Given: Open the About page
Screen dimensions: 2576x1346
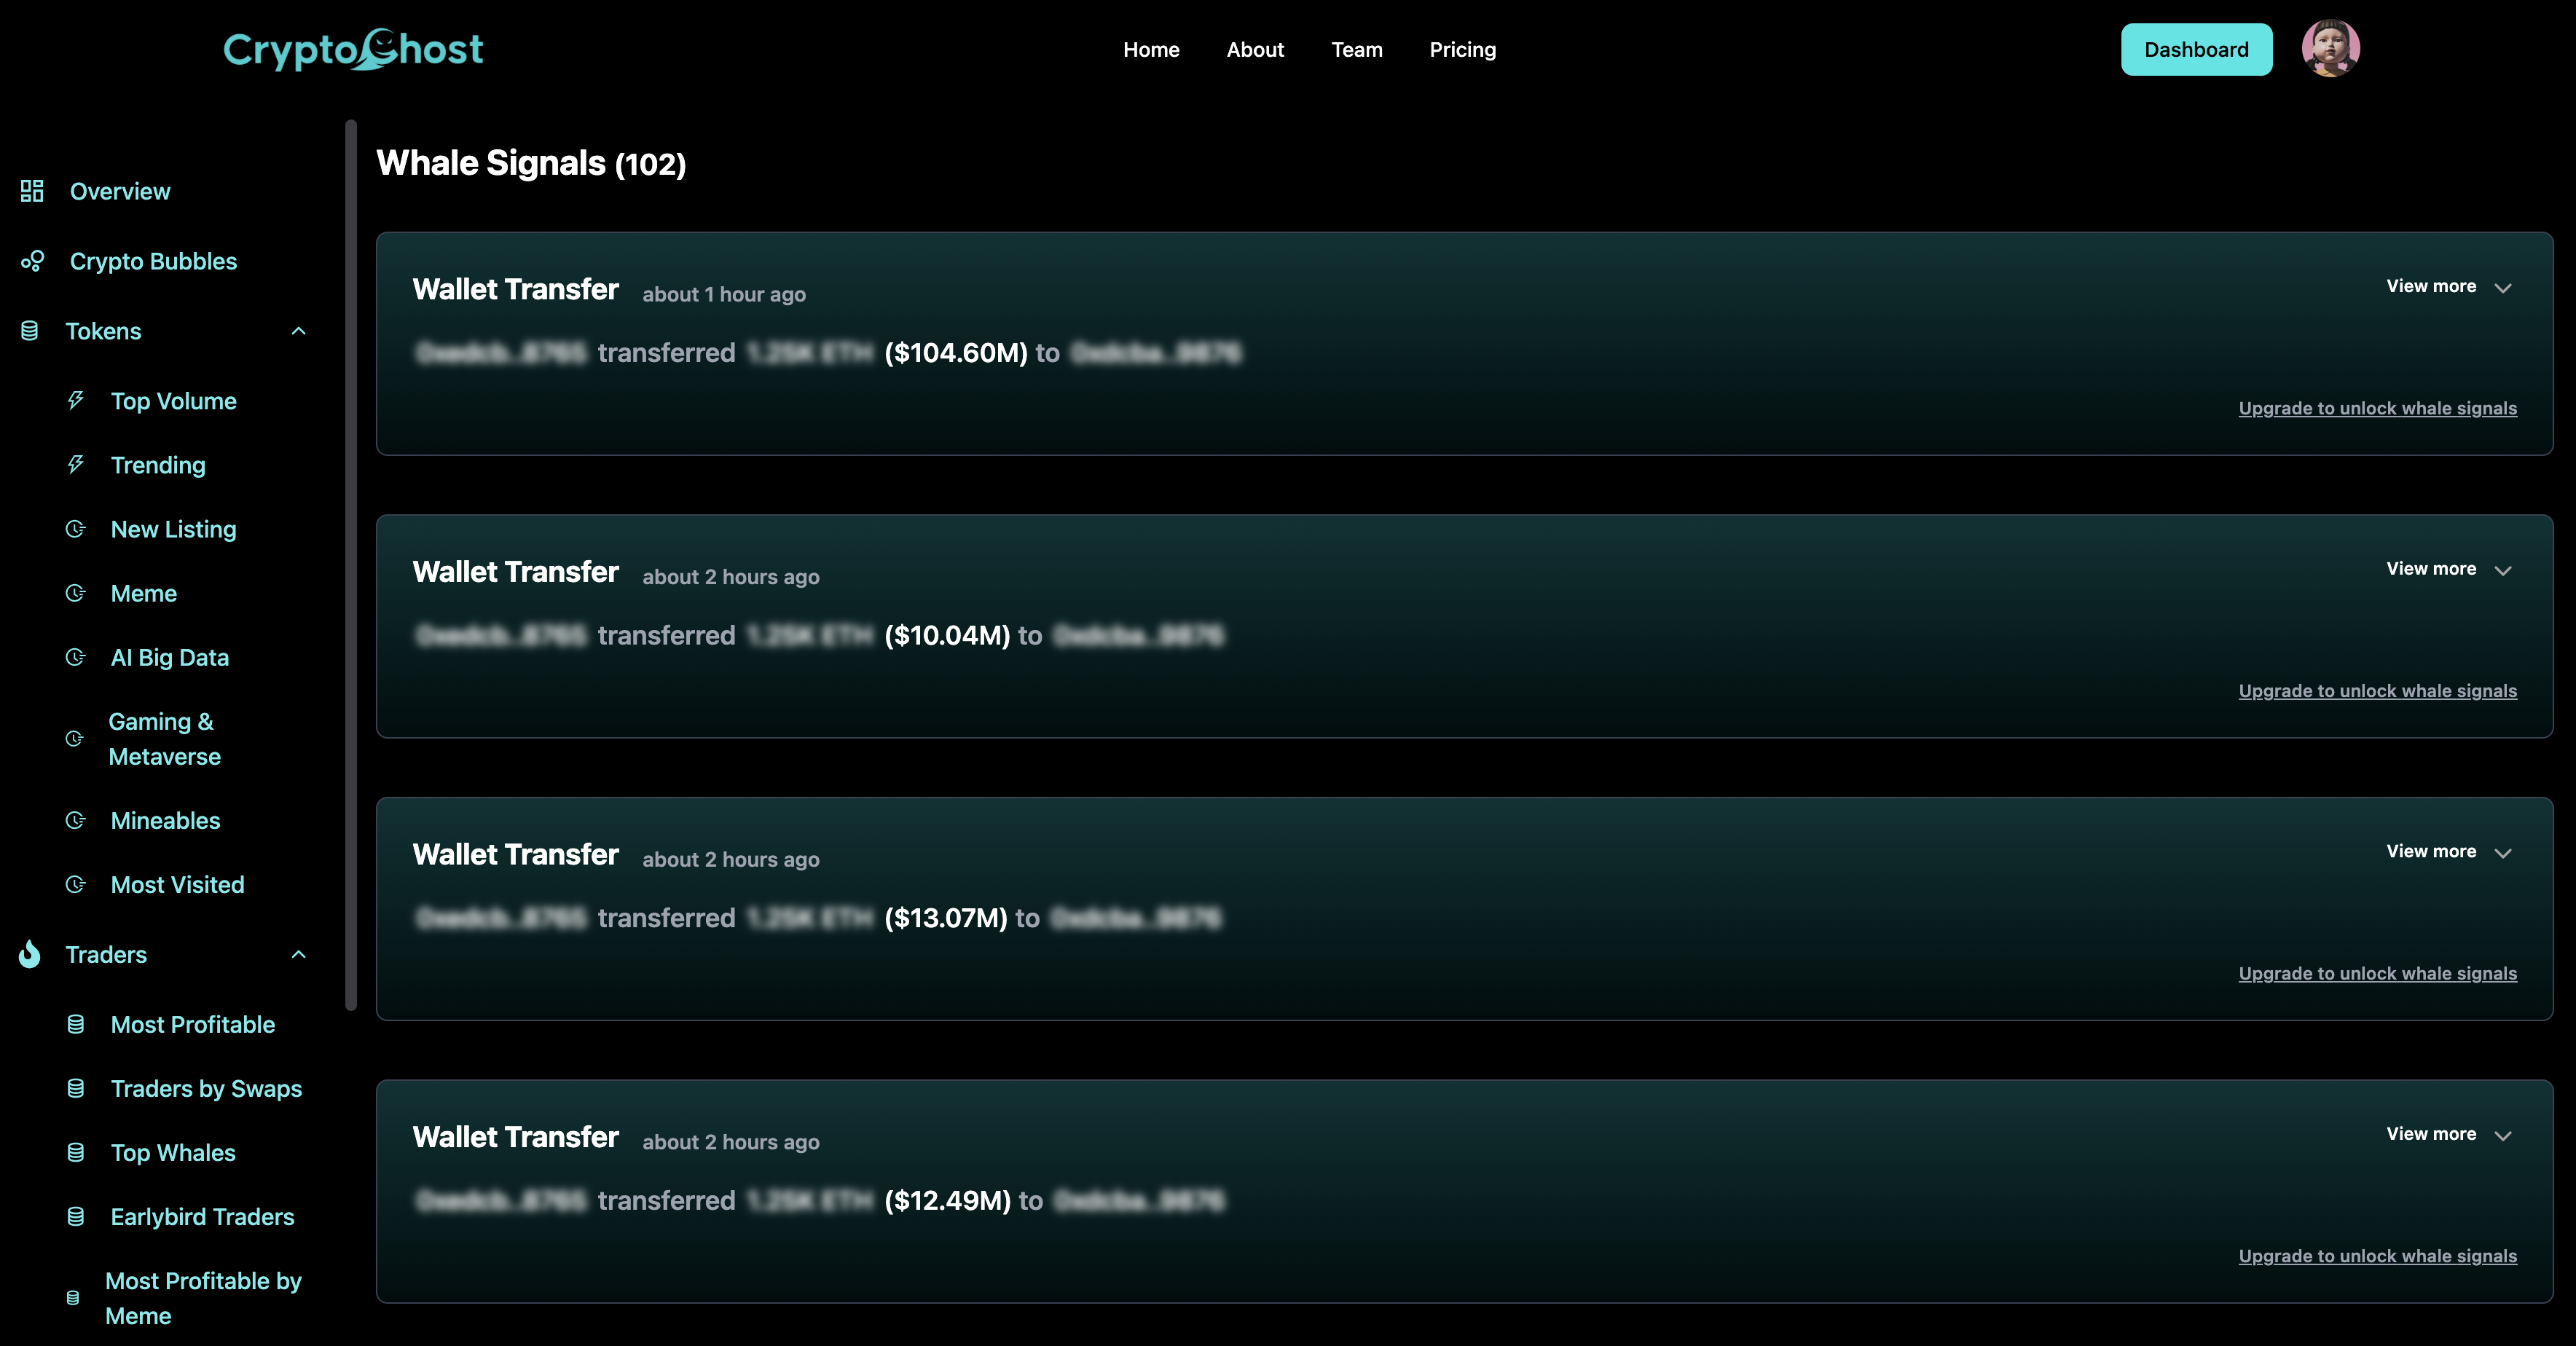Looking at the screenshot, I should 1255,49.
